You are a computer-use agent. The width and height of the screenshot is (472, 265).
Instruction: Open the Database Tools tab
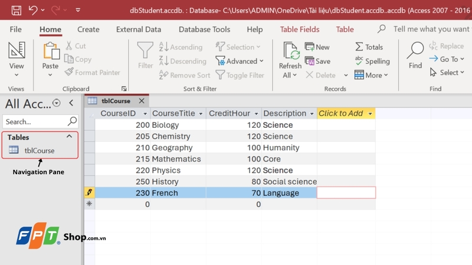[x=204, y=29]
